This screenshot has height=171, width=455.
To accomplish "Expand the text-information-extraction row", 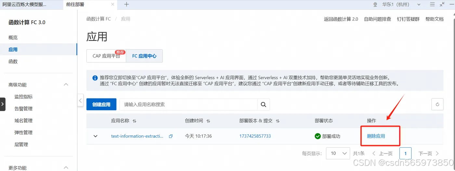I will coord(95,136).
